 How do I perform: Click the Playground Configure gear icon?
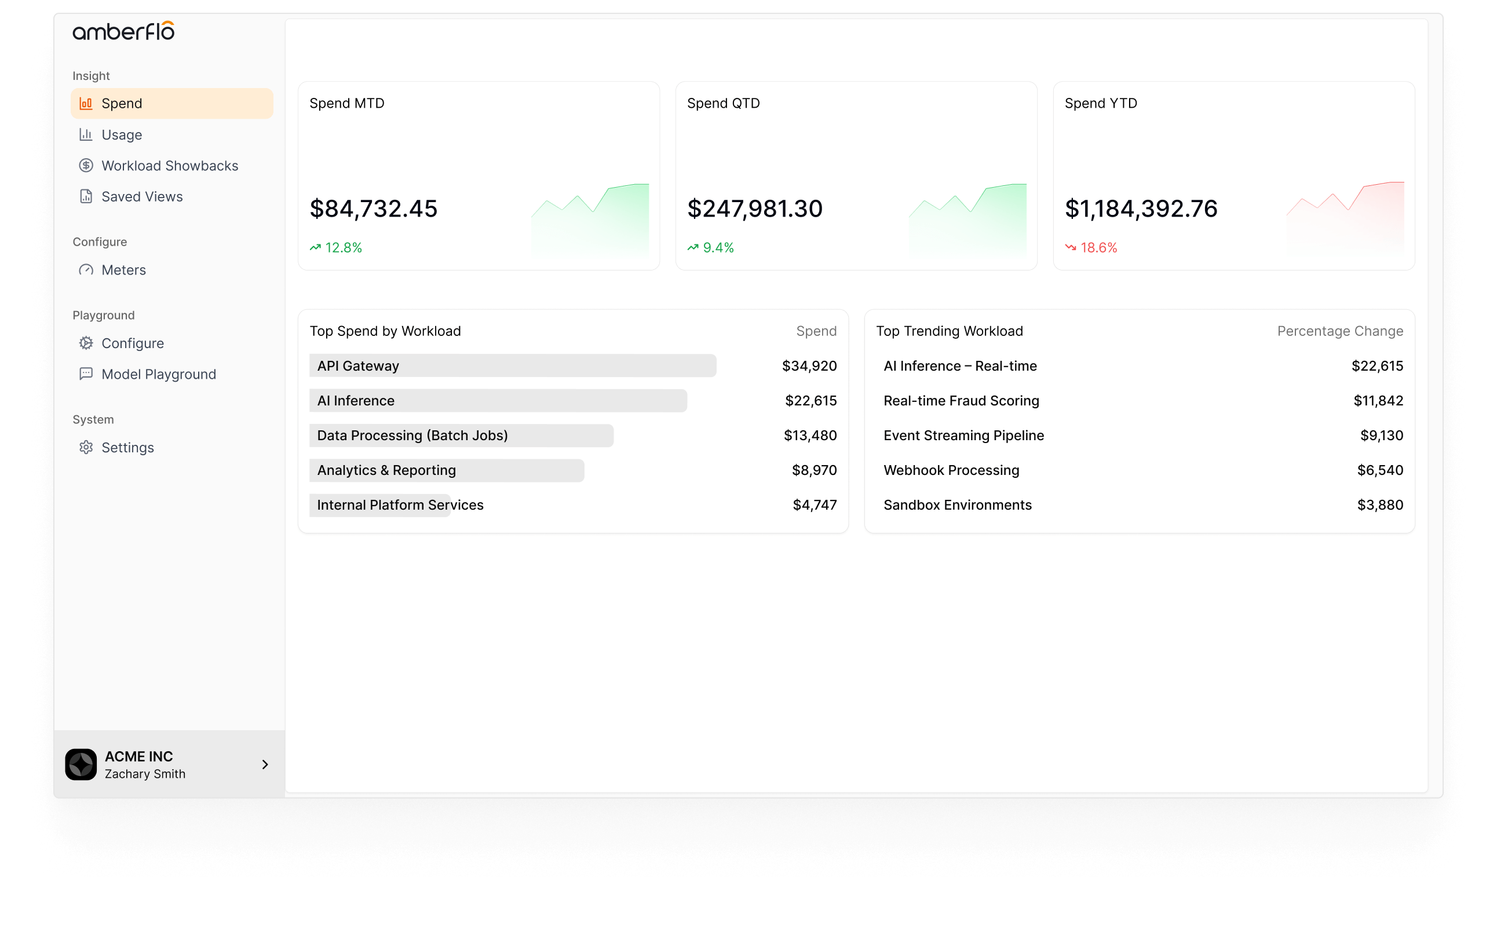pyautogui.click(x=86, y=343)
